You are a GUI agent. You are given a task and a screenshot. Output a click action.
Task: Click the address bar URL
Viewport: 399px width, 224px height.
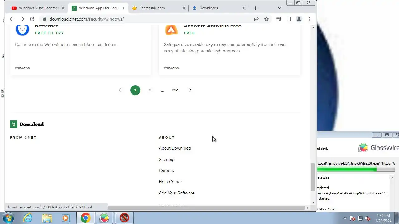pyautogui.click(x=87, y=19)
